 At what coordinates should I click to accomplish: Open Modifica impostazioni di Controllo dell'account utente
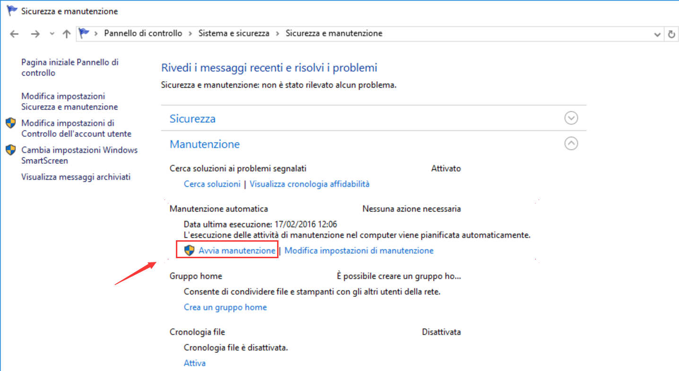point(76,128)
